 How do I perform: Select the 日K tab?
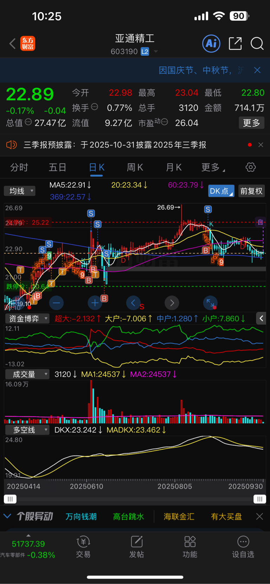click(x=97, y=168)
